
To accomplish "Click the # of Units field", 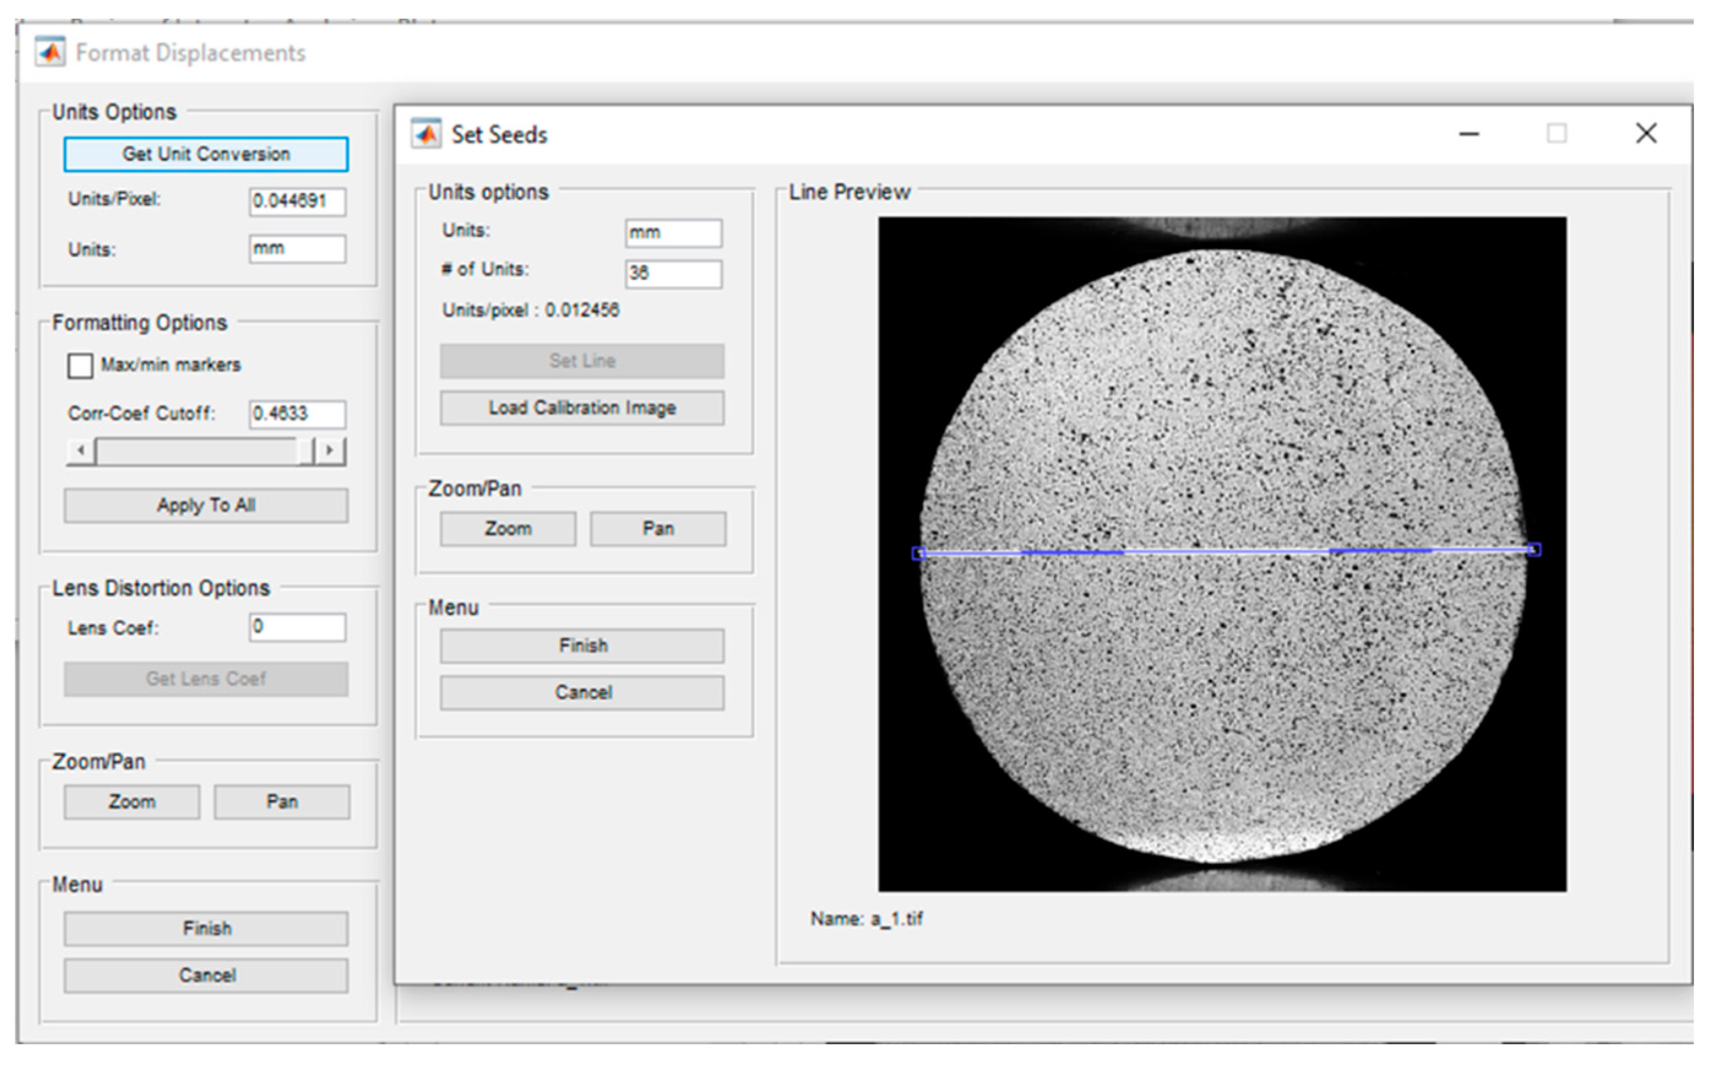I will point(673,274).
